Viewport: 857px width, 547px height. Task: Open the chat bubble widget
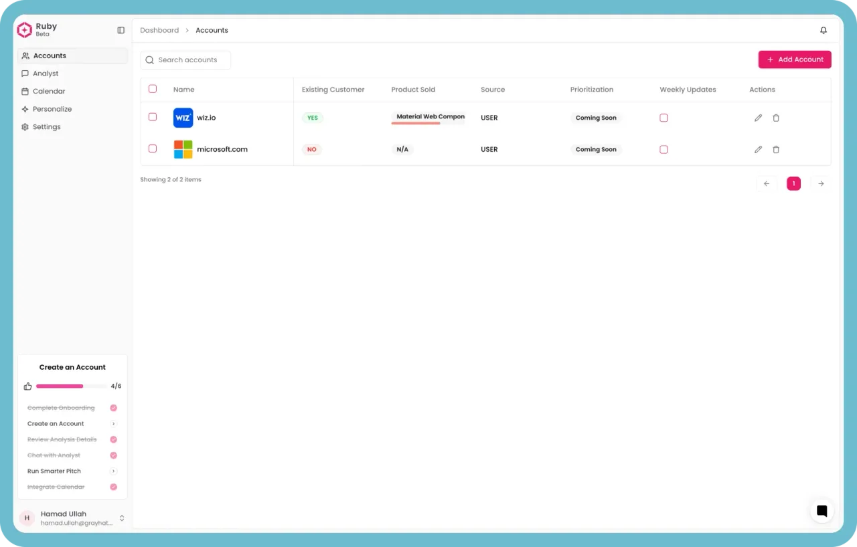pyautogui.click(x=822, y=511)
